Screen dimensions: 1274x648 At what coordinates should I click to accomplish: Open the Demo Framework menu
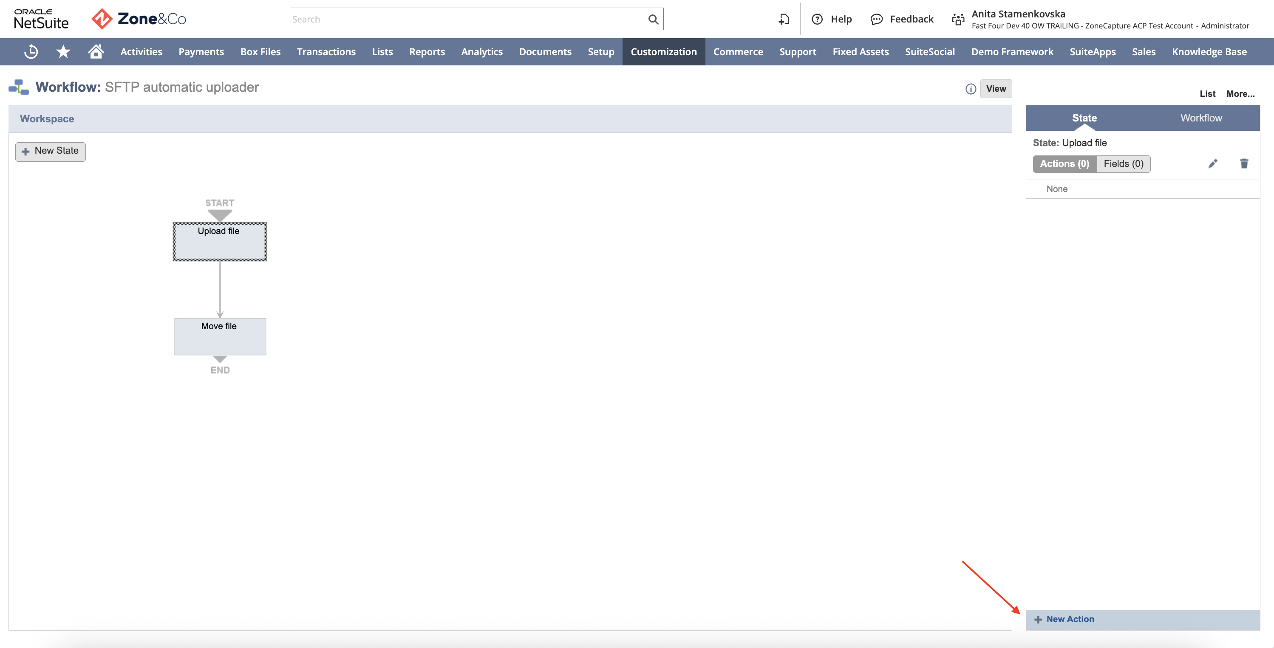point(1012,51)
